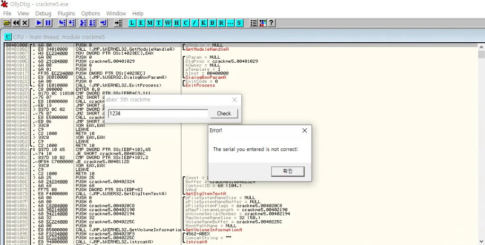485x245 pixels.
Task: Run the program with the play icon
Action: click(x=39, y=23)
